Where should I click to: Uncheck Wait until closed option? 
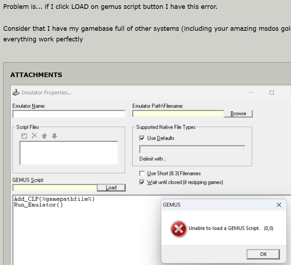[x=142, y=182]
